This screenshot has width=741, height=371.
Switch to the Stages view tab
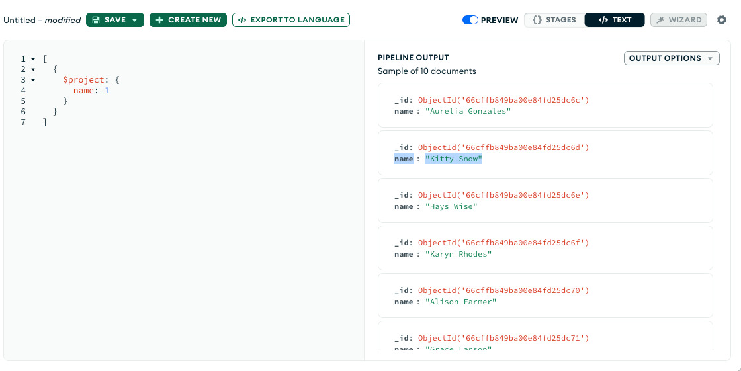(x=554, y=20)
